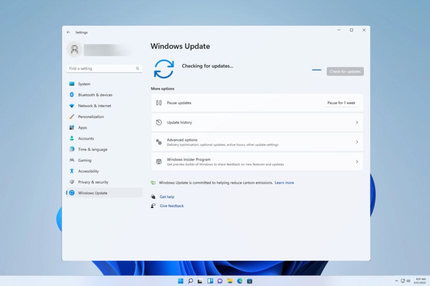Open Widgets from the taskbar
Viewport: 430px width, 286px height.
[210, 281]
